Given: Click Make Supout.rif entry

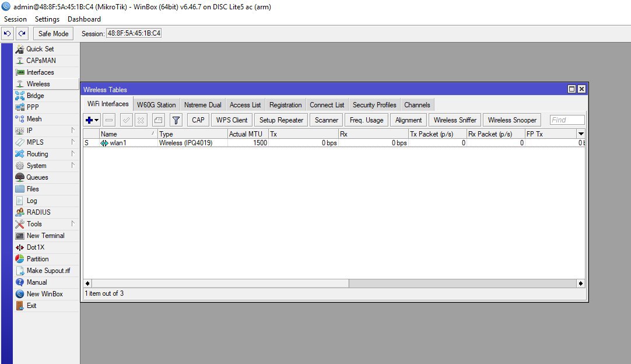Looking at the screenshot, I should coord(46,271).
